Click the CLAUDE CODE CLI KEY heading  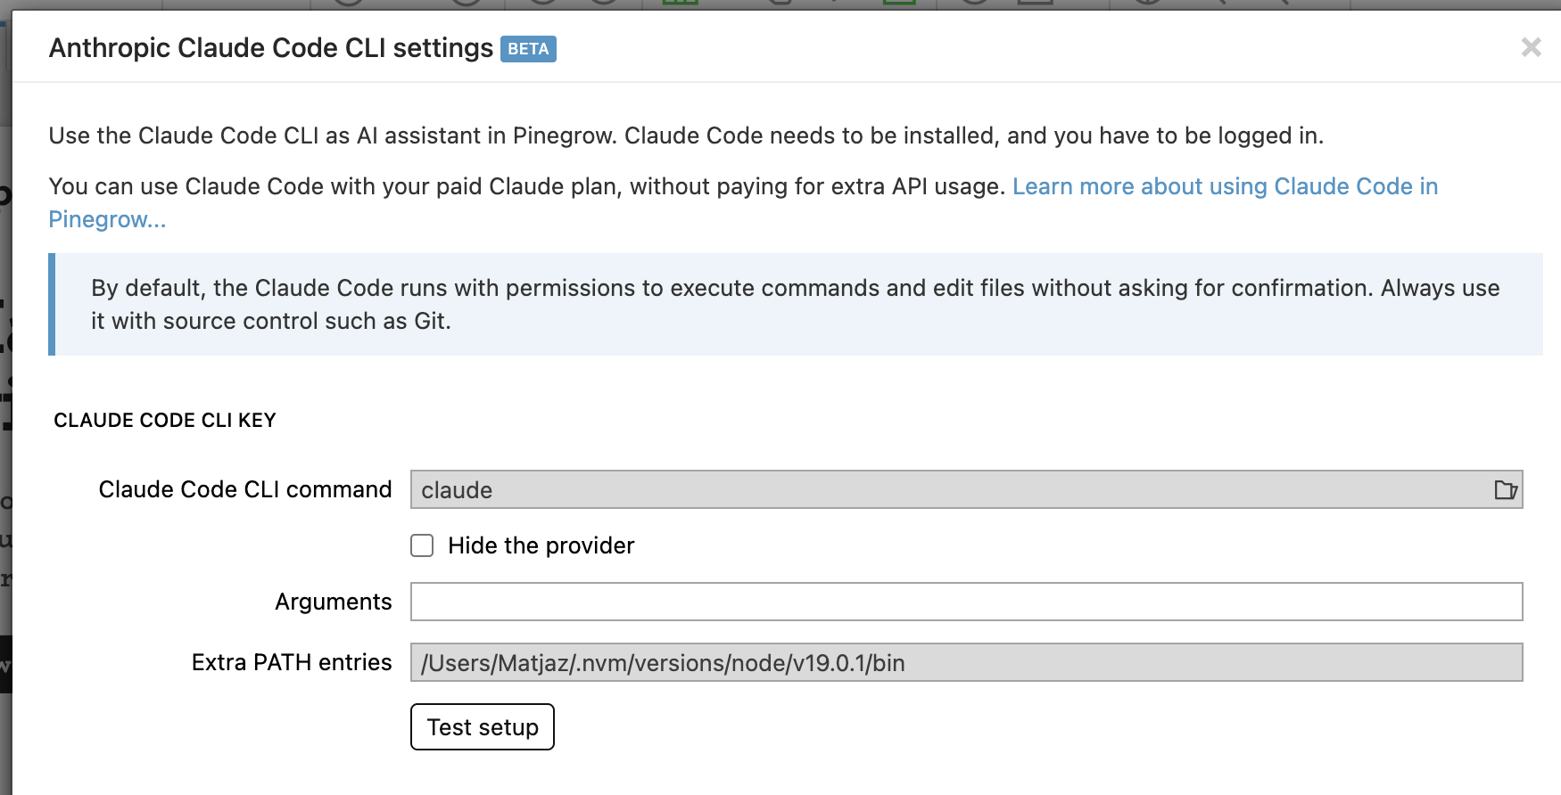[165, 421]
